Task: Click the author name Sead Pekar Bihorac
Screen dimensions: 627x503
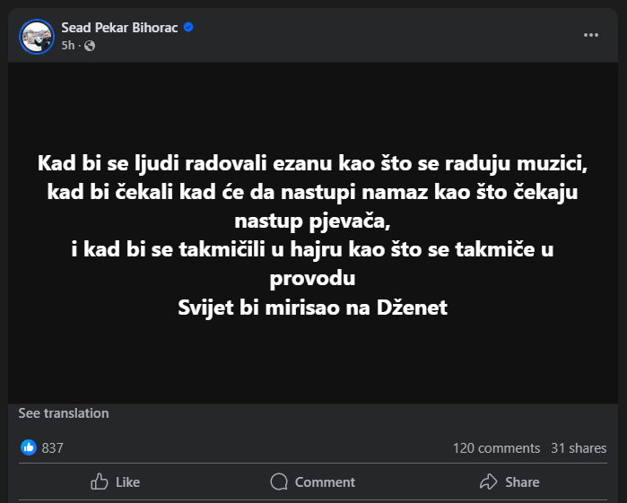Action: point(120,28)
